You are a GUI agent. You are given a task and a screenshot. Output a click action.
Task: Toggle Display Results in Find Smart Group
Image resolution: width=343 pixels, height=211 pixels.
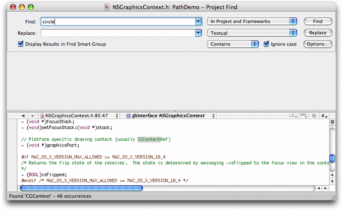[21, 44]
